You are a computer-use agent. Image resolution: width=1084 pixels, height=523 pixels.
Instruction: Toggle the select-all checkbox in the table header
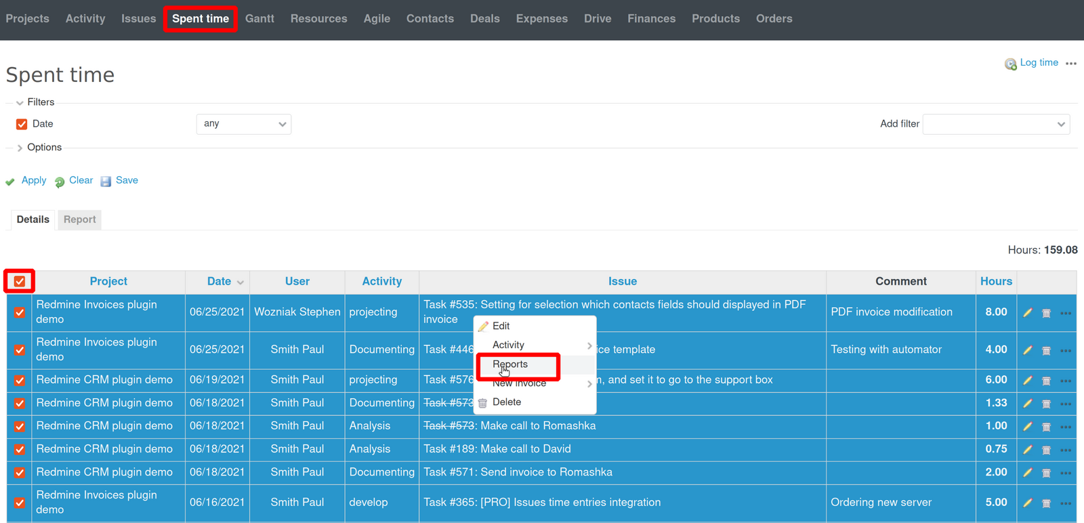(20, 281)
